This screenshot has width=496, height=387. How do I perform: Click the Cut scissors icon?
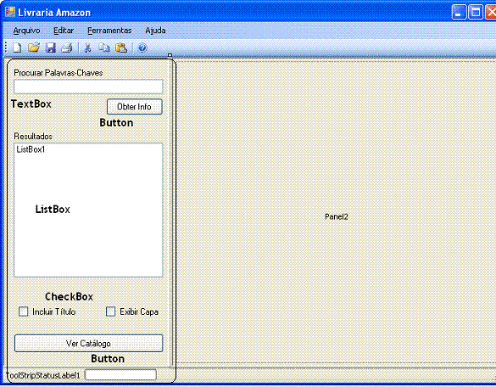pos(87,48)
